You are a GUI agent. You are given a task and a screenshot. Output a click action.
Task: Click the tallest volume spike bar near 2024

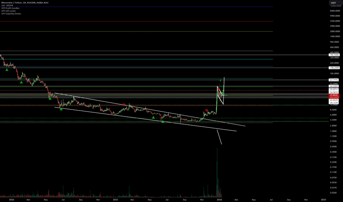217,173
